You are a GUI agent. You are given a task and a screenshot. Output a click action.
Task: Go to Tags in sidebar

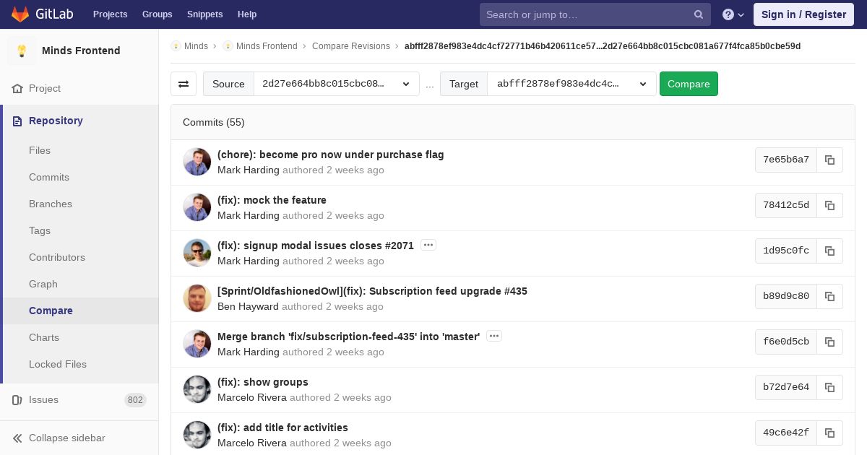pyautogui.click(x=40, y=230)
